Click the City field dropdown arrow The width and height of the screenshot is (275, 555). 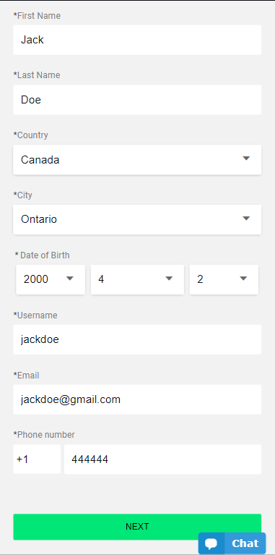[246, 219]
